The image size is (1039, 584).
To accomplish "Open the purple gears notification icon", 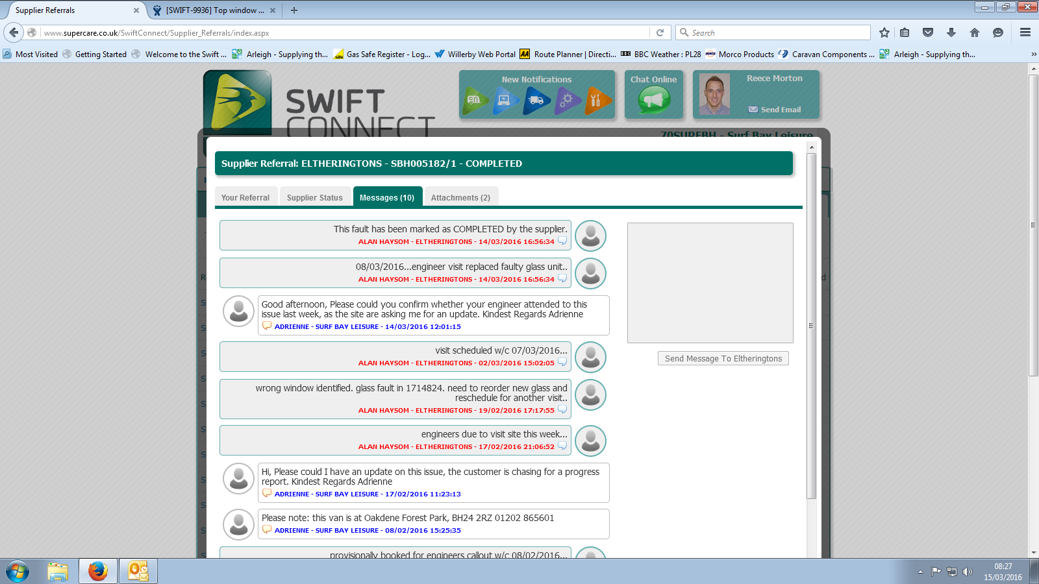I will click(x=567, y=101).
